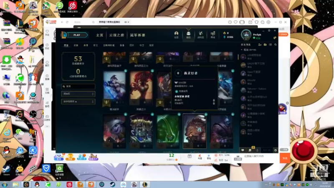
Task: Open Douyu followed heart icon
Action: 235,22
